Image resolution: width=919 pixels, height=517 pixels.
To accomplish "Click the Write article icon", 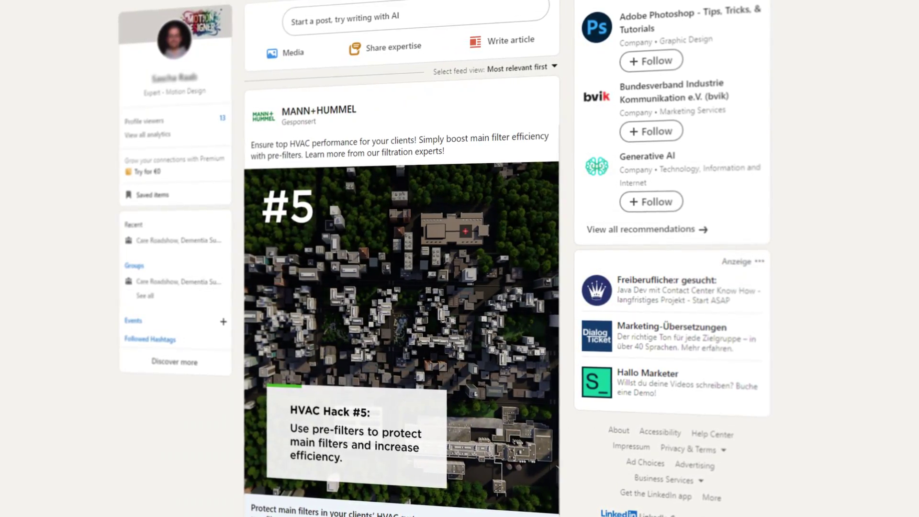I will (475, 42).
